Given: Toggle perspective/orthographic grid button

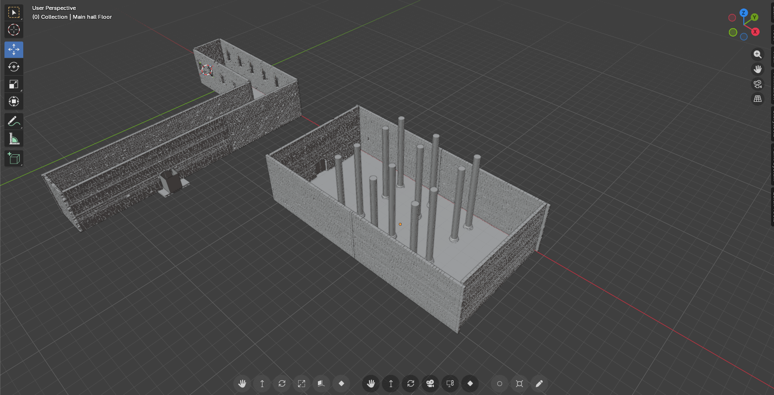Looking at the screenshot, I should [757, 99].
